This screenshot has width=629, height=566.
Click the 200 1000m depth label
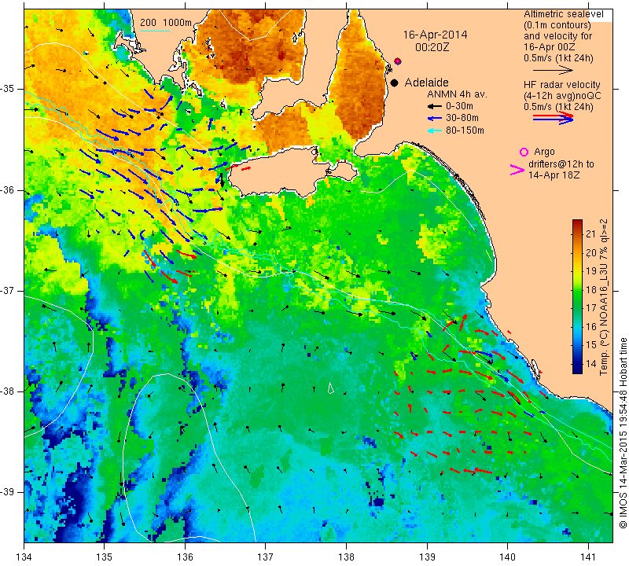point(166,23)
